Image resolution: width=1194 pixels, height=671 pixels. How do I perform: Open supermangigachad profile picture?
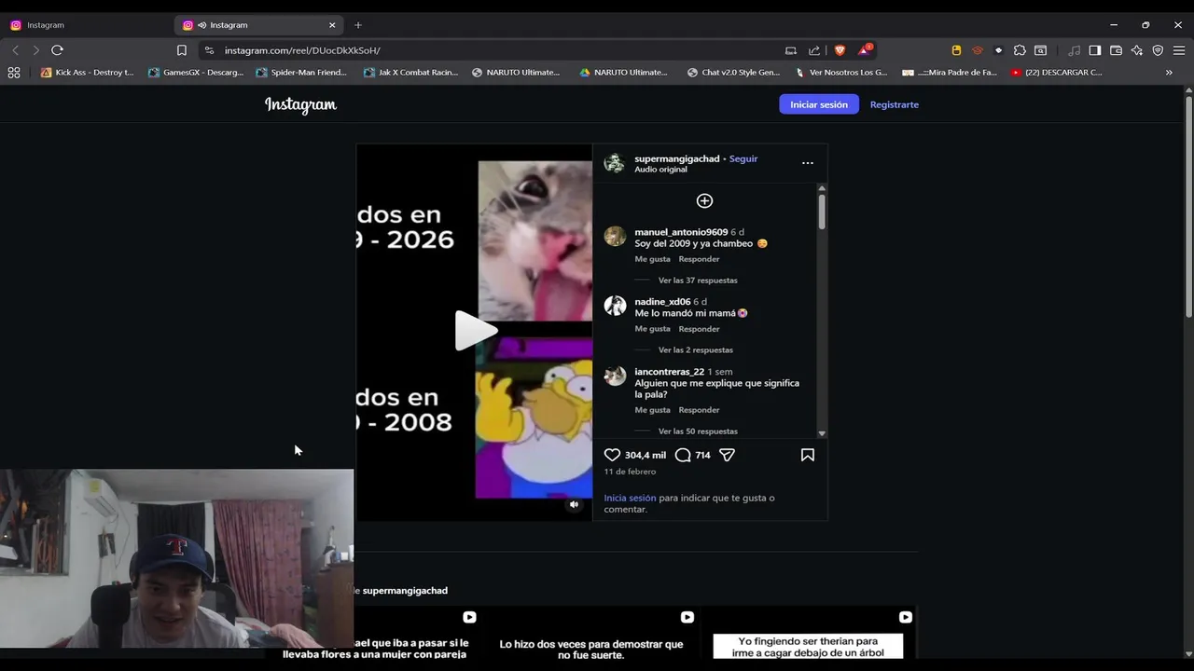pyautogui.click(x=614, y=163)
